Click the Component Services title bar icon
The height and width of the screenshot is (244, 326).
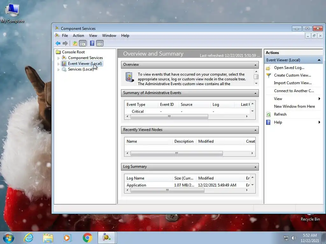click(57, 28)
